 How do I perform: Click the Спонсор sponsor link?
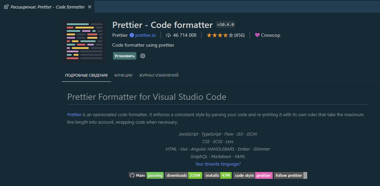(x=270, y=35)
